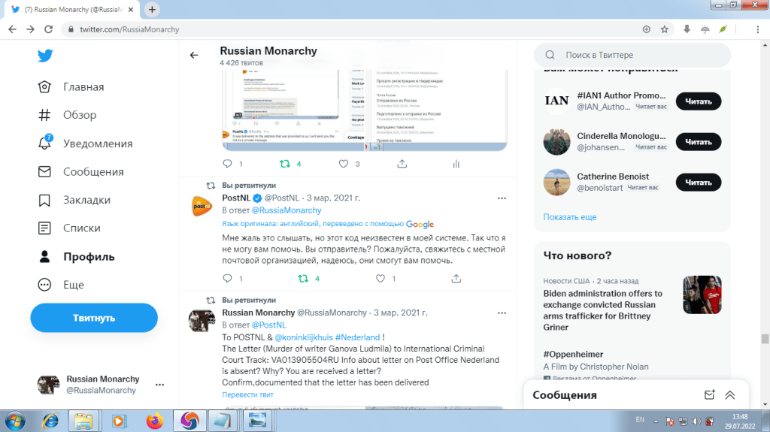
Task: Reply to the PostNL tweet
Action: 229,279
